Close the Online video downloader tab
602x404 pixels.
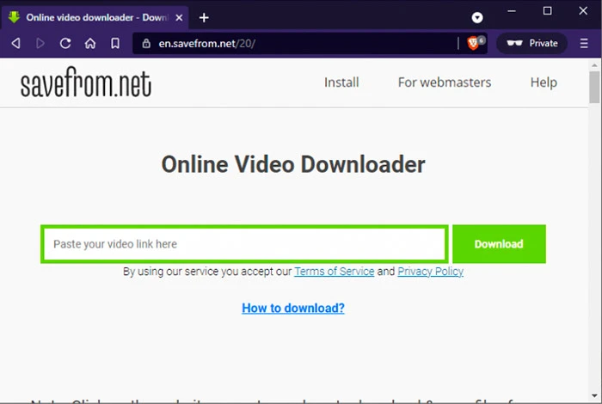[x=177, y=17]
